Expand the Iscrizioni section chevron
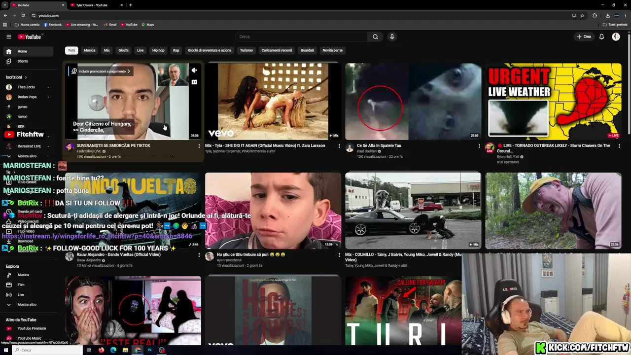Screen dimensions: 631x355 pos(26,77)
